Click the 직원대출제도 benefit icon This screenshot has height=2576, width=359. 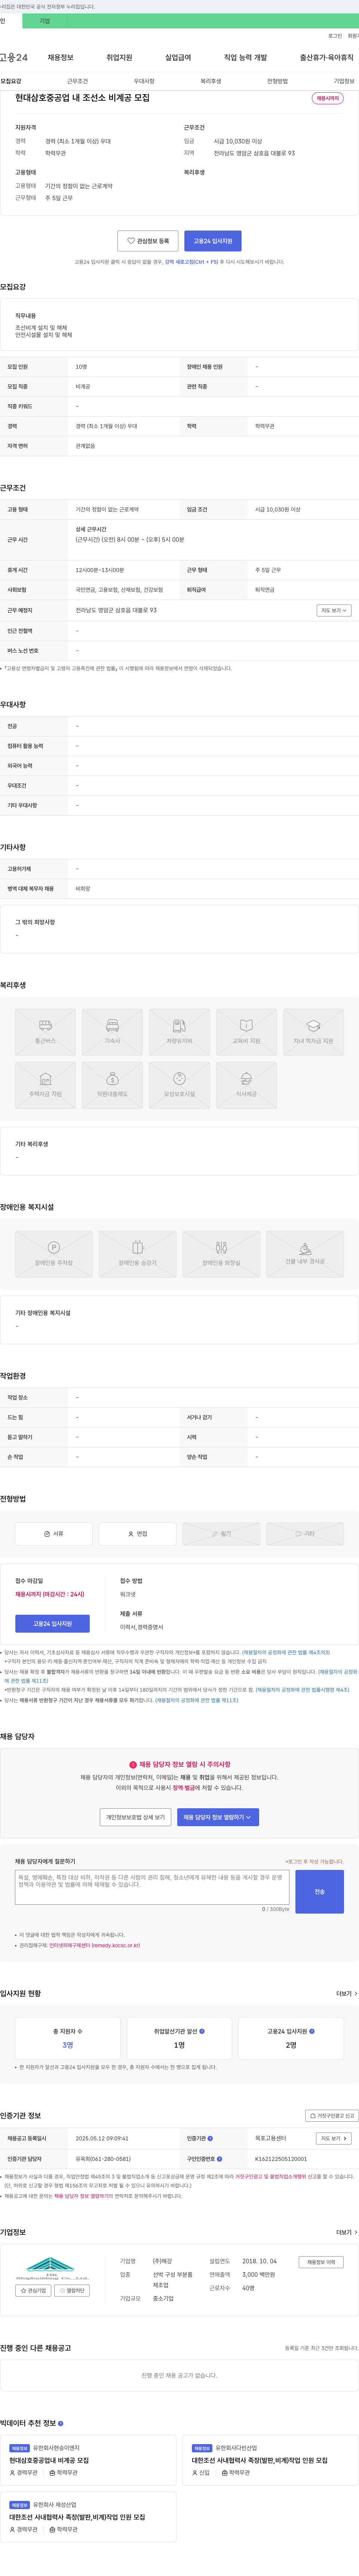point(112,1085)
